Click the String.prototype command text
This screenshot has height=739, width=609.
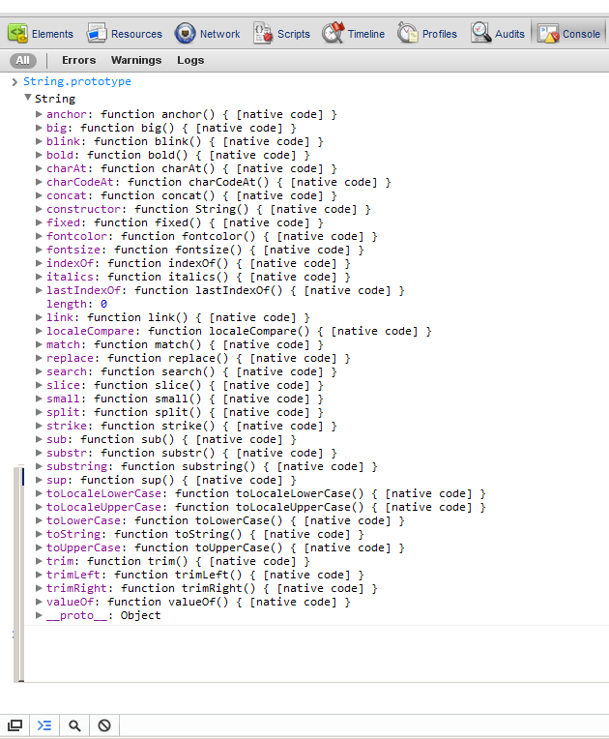click(x=77, y=81)
